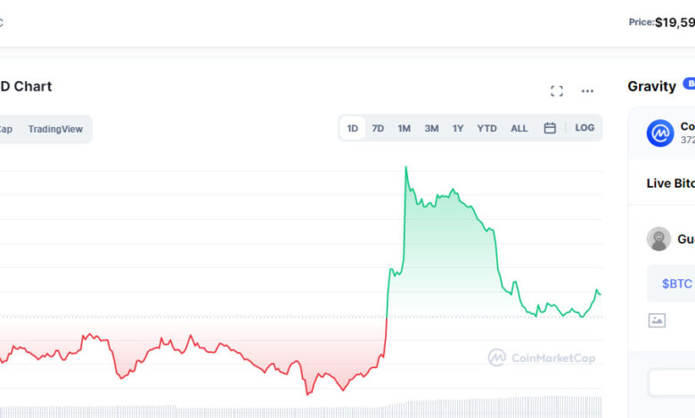Open the calendar date range picker
This screenshot has height=418, width=695.
(550, 128)
